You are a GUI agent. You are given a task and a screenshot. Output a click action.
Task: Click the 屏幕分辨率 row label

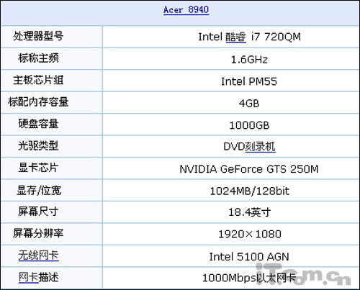click(x=38, y=233)
